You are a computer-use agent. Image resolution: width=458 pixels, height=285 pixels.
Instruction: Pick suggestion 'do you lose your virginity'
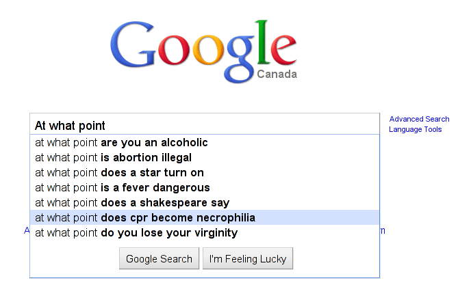(136, 233)
